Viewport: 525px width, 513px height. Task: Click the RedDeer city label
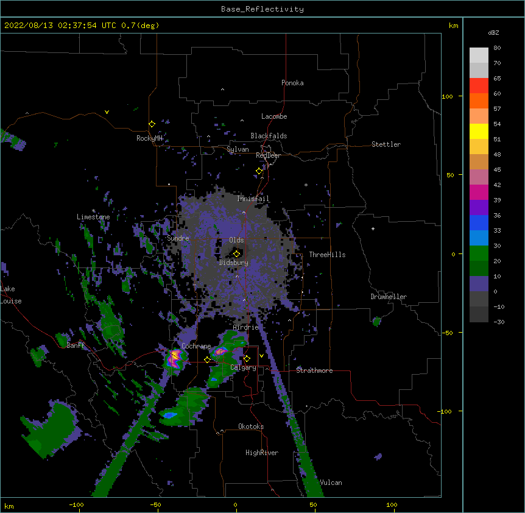[x=268, y=155]
